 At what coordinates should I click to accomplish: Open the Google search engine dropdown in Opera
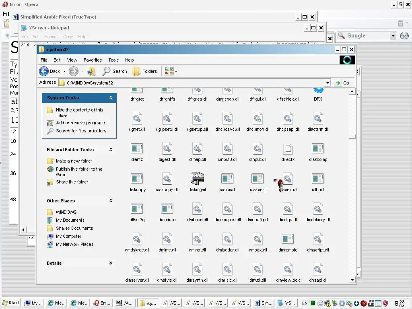(x=393, y=36)
